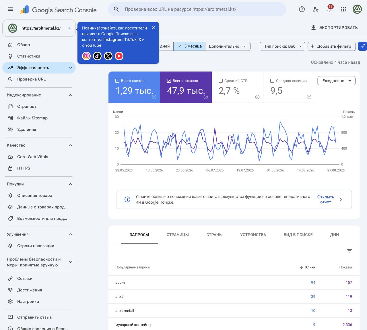Viewport: 367px width, 330px height.
Task: Open users and permissions icon
Action: tap(316, 9)
